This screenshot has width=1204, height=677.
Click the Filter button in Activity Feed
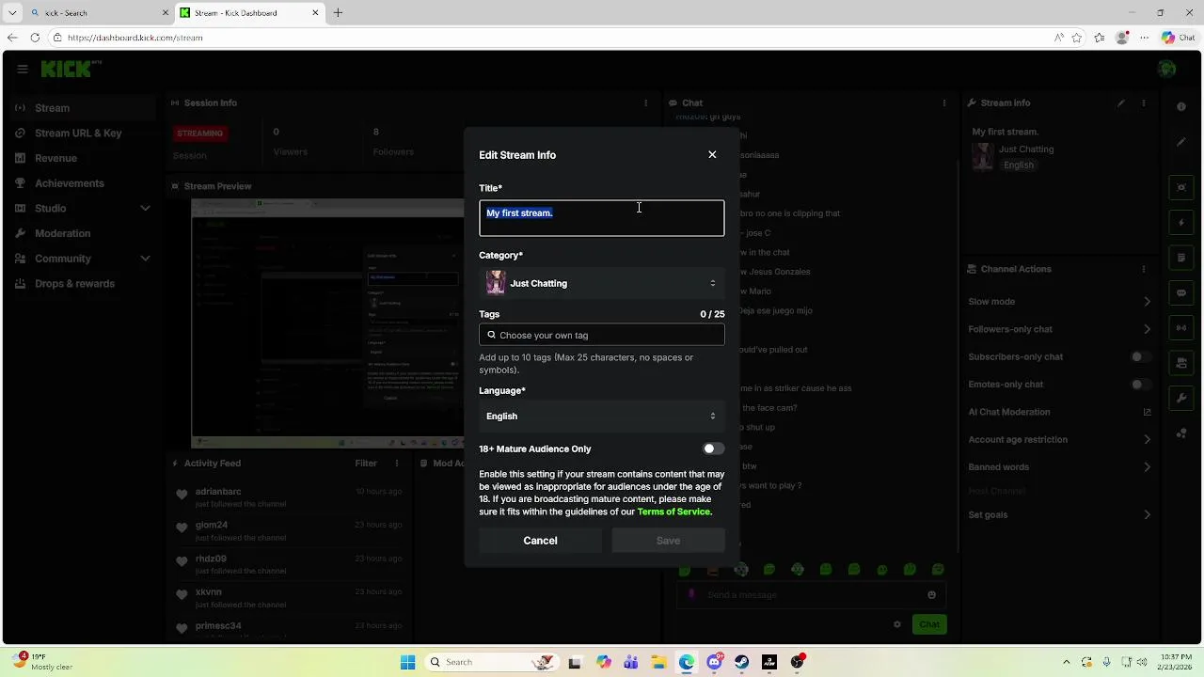coord(366,463)
